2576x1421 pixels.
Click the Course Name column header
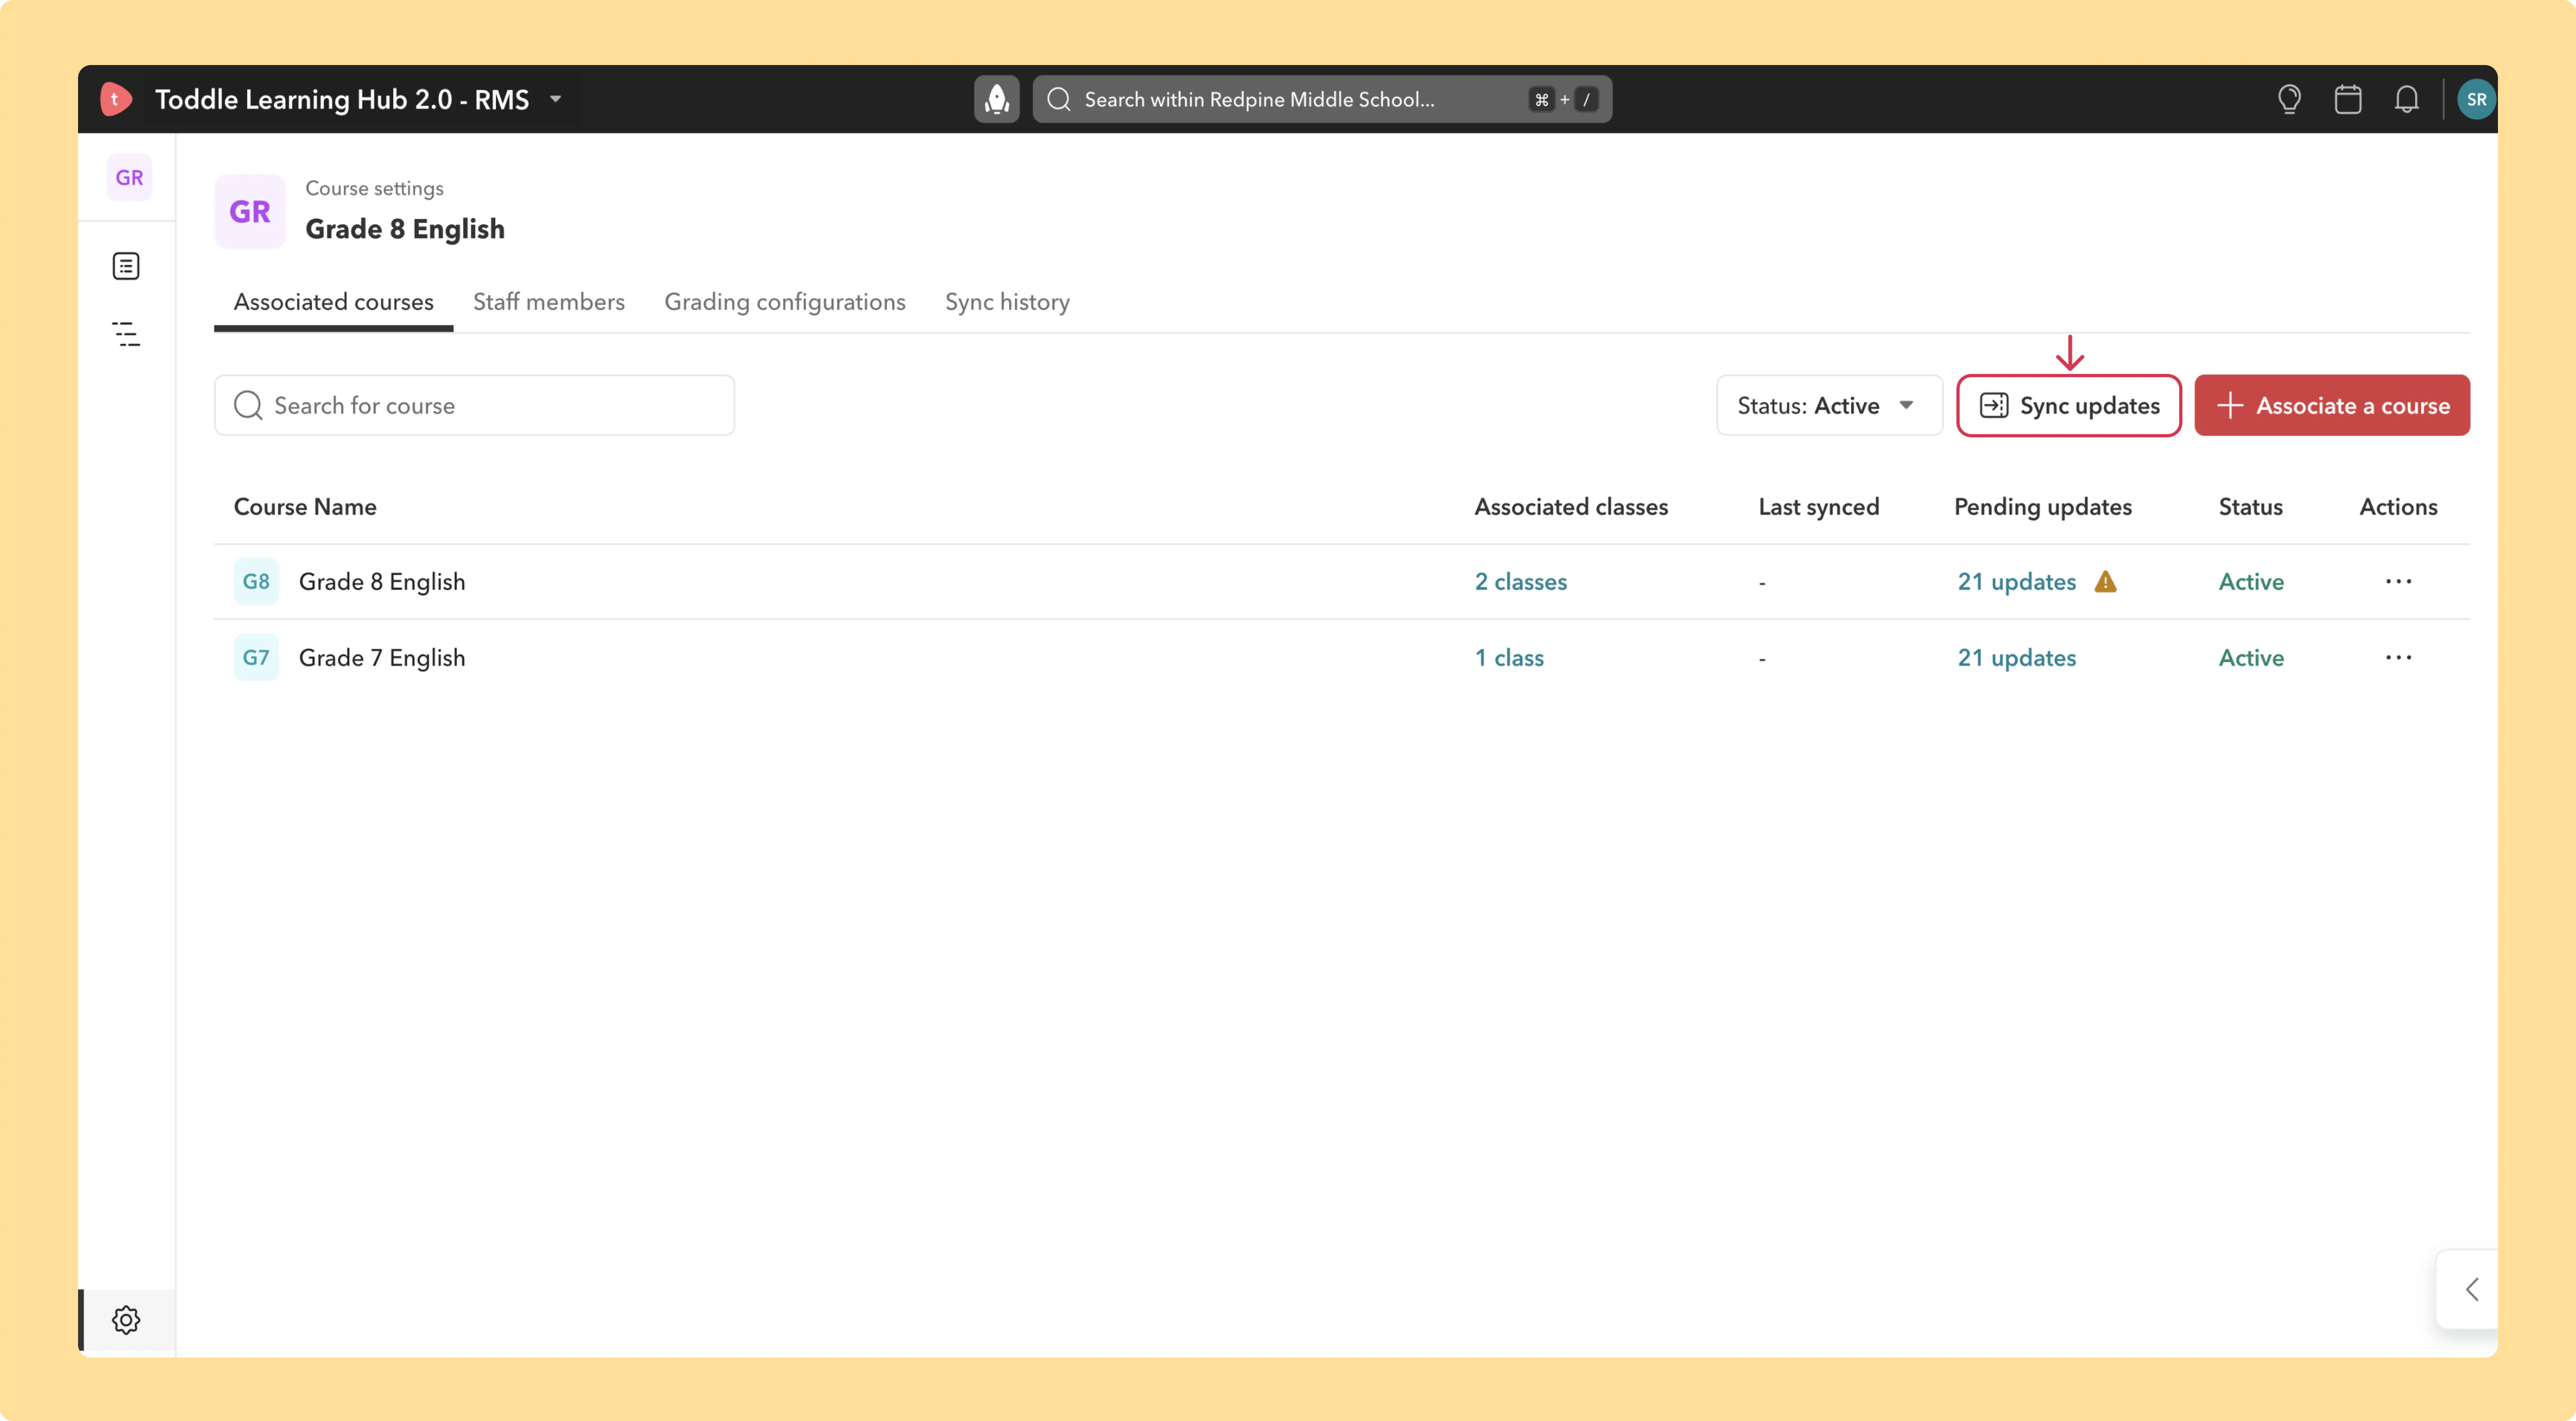click(x=305, y=506)
